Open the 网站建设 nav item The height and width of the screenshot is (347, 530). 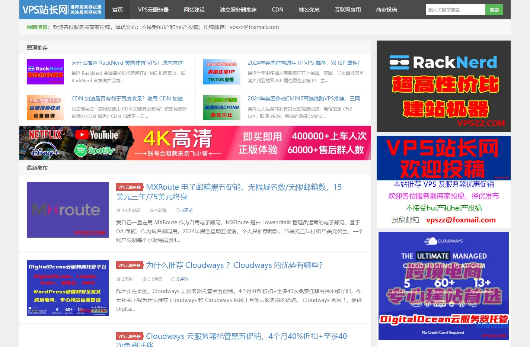tap(194, 10)
